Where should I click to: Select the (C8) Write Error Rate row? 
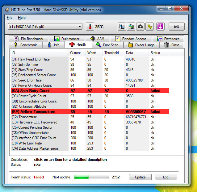90,143
